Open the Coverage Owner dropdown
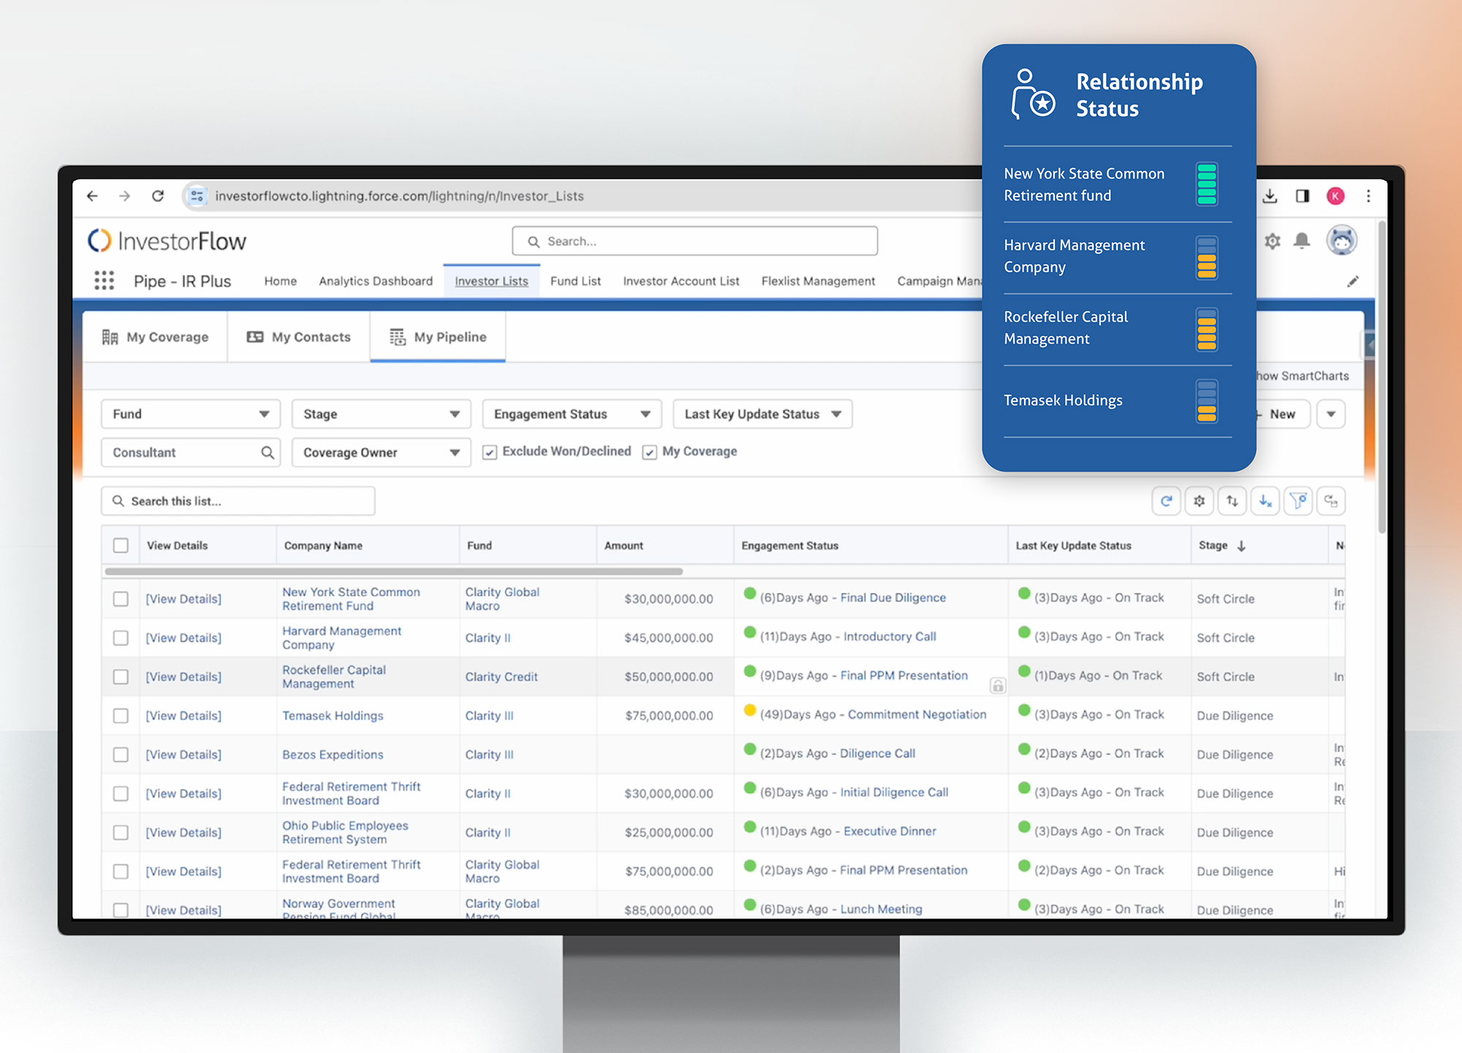1462x1053 pixels. pyautogui.click(x=381, y=452)
